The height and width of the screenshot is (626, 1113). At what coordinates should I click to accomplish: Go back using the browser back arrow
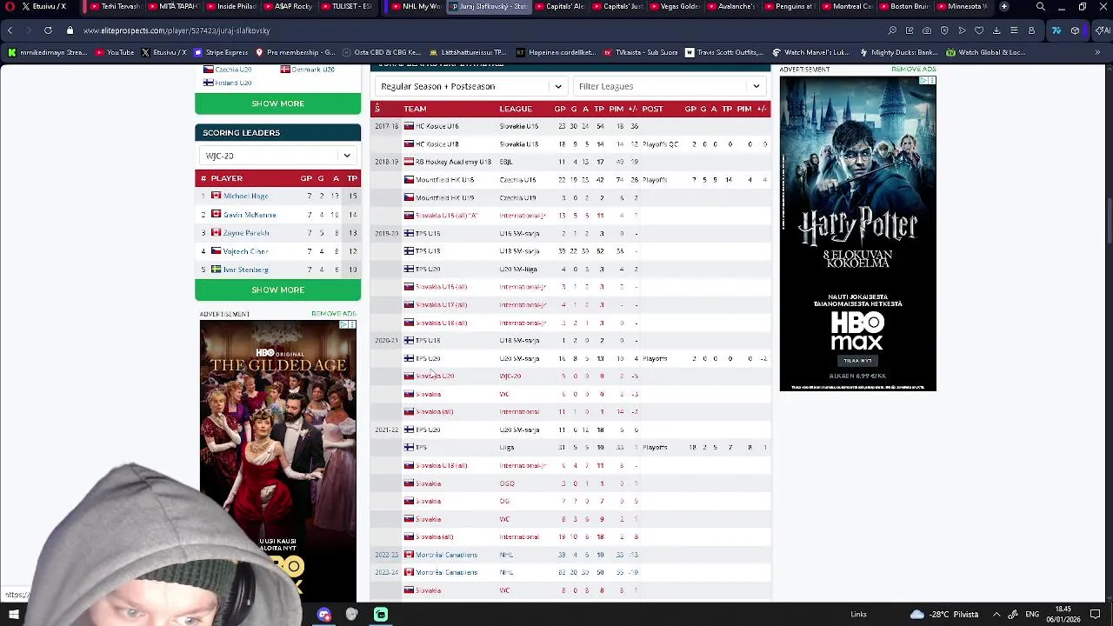tap(10, 30)
